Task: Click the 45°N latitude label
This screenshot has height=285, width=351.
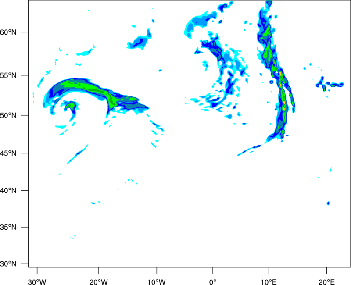Action: click(8, 153)
